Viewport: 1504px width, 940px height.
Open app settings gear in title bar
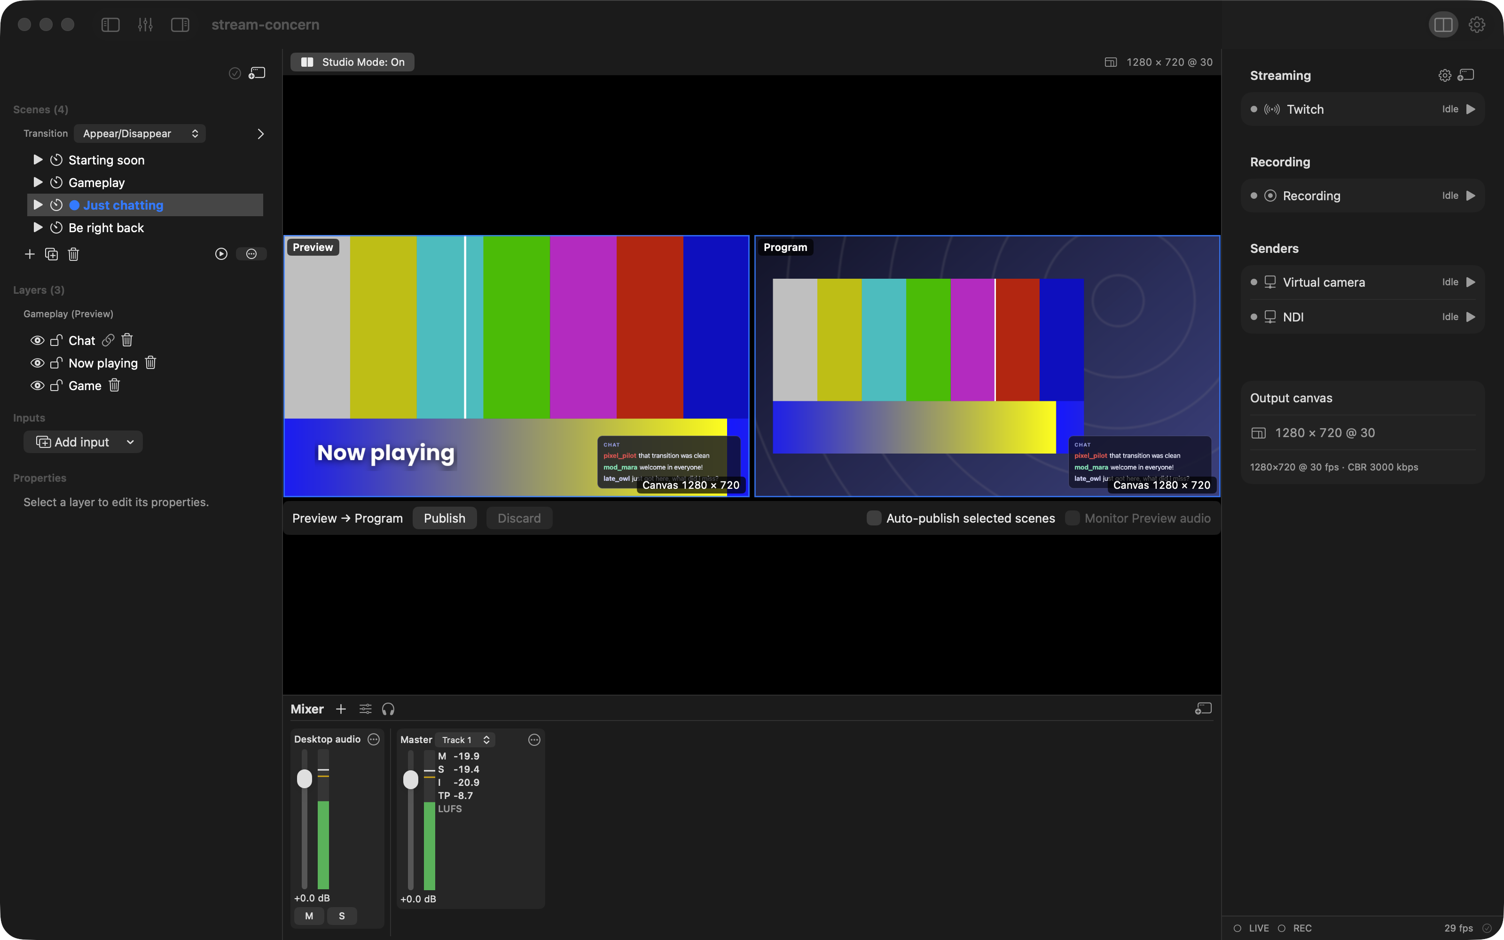pyautogui.click(x=1477, y=25)
